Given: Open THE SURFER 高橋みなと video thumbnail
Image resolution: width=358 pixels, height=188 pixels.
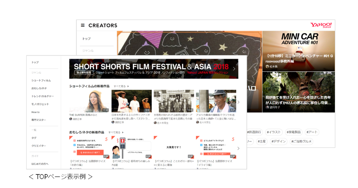Looking at the screenshot, I should [x=89, y=101].
